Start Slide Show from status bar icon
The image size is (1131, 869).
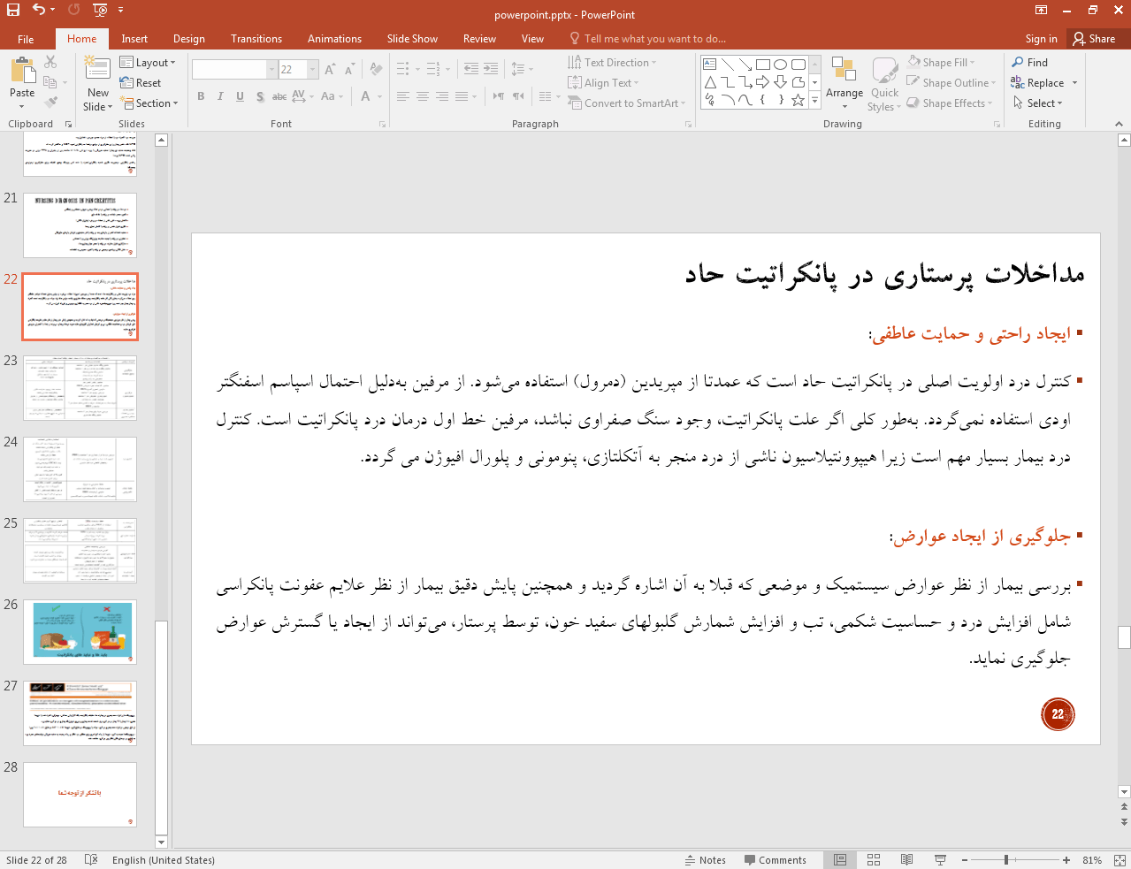(940, 860)
